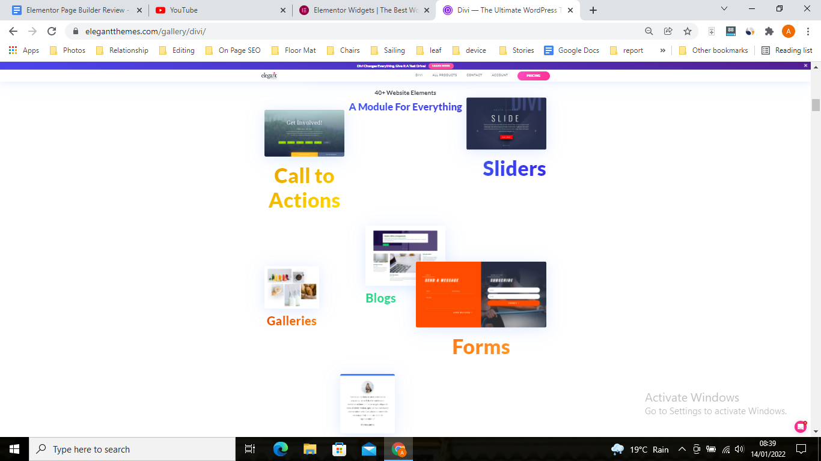Click the testimonial card thumbnail
The height and width of the screenshot is (461, 821).
click(x=367, y=403)
